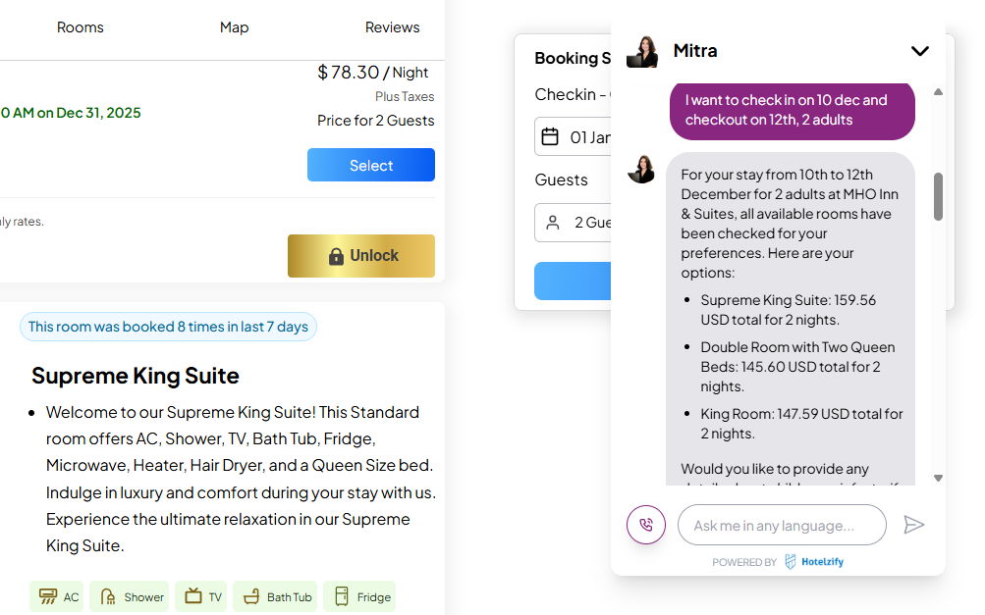Click the phone call icon in chat

point(646,525)
